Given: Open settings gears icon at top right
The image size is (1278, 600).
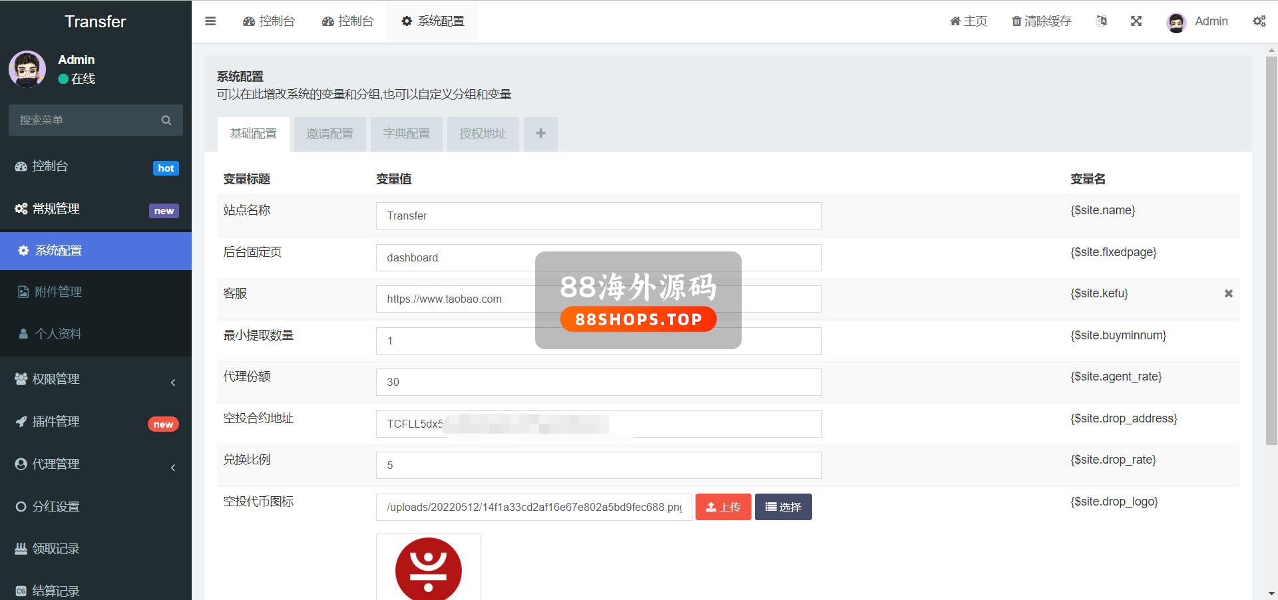Looking at the screenshot, I should coord(1259,21).
